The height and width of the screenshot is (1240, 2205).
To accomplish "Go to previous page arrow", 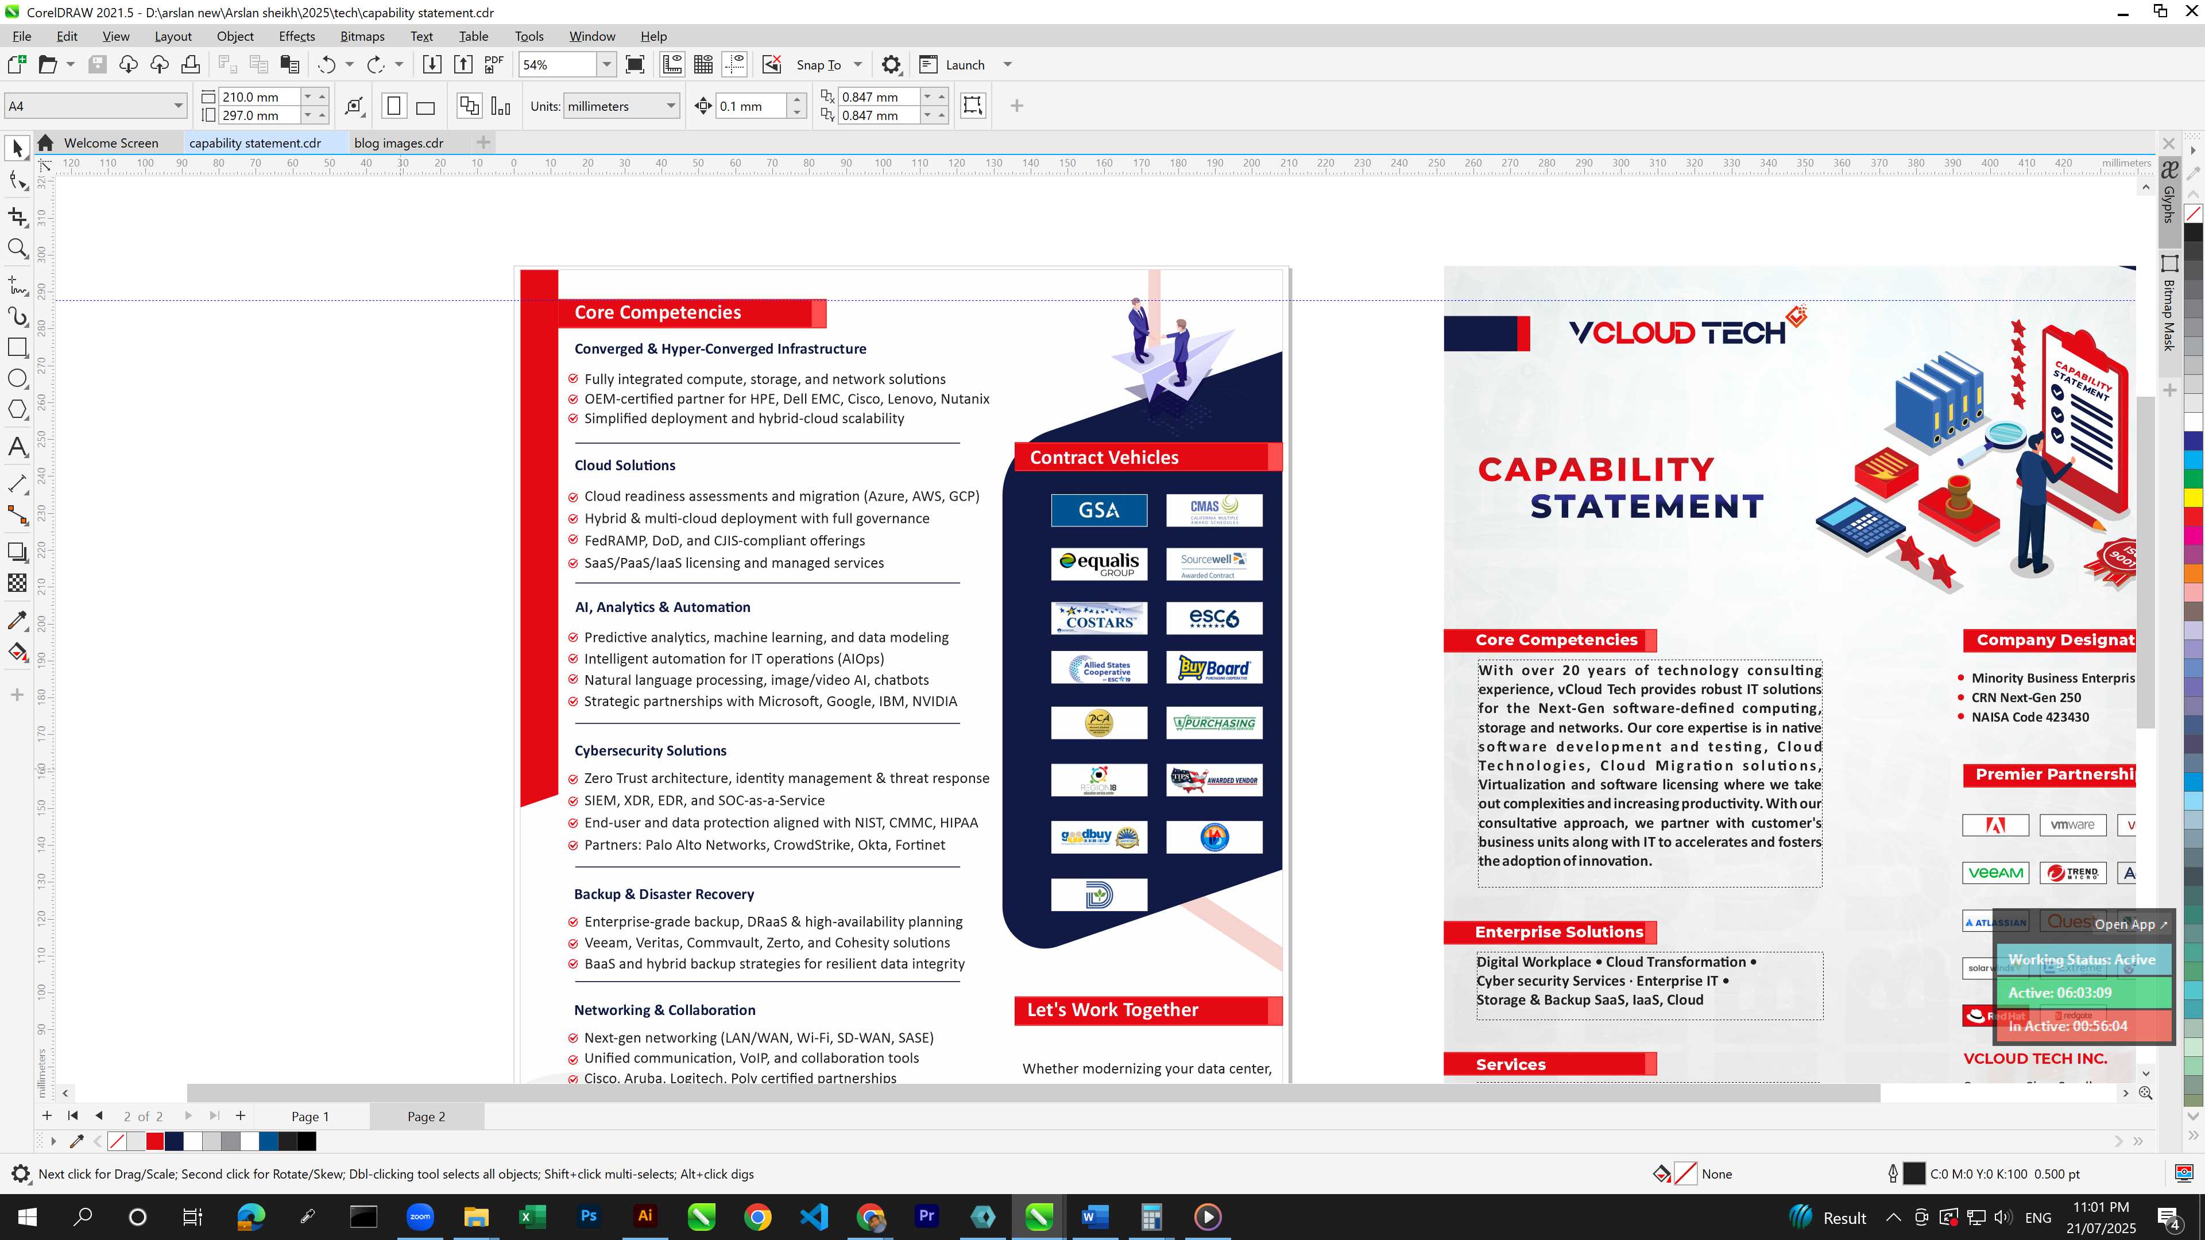I will point(99,1116).
